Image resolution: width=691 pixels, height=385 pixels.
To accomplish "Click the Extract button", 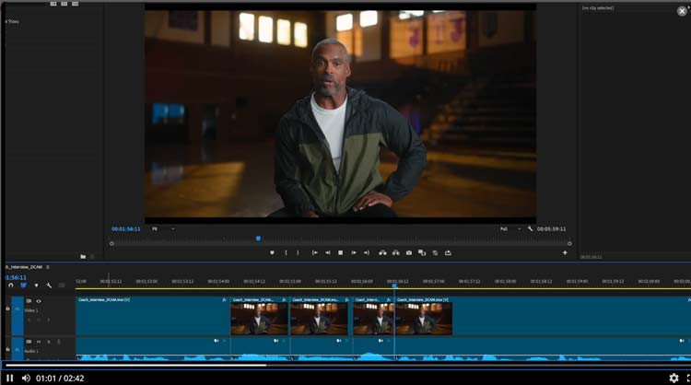I will click(396, 253).
